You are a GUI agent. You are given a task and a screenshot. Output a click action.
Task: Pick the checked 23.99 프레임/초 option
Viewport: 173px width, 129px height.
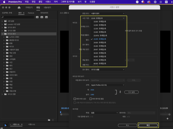pyautogui.click(x=100, y=39)
